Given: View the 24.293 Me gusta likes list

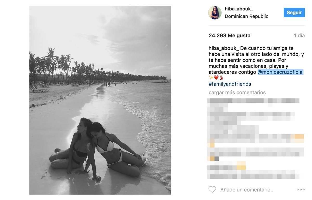Looking at the screenshot, I should [230, 36].
